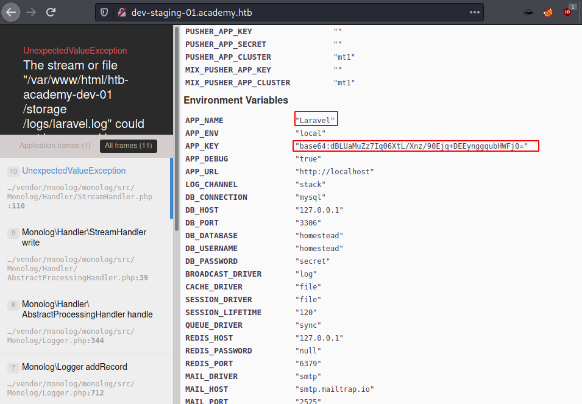
Task: Click the APP_ENV "local" value
Action: (310, 133)
